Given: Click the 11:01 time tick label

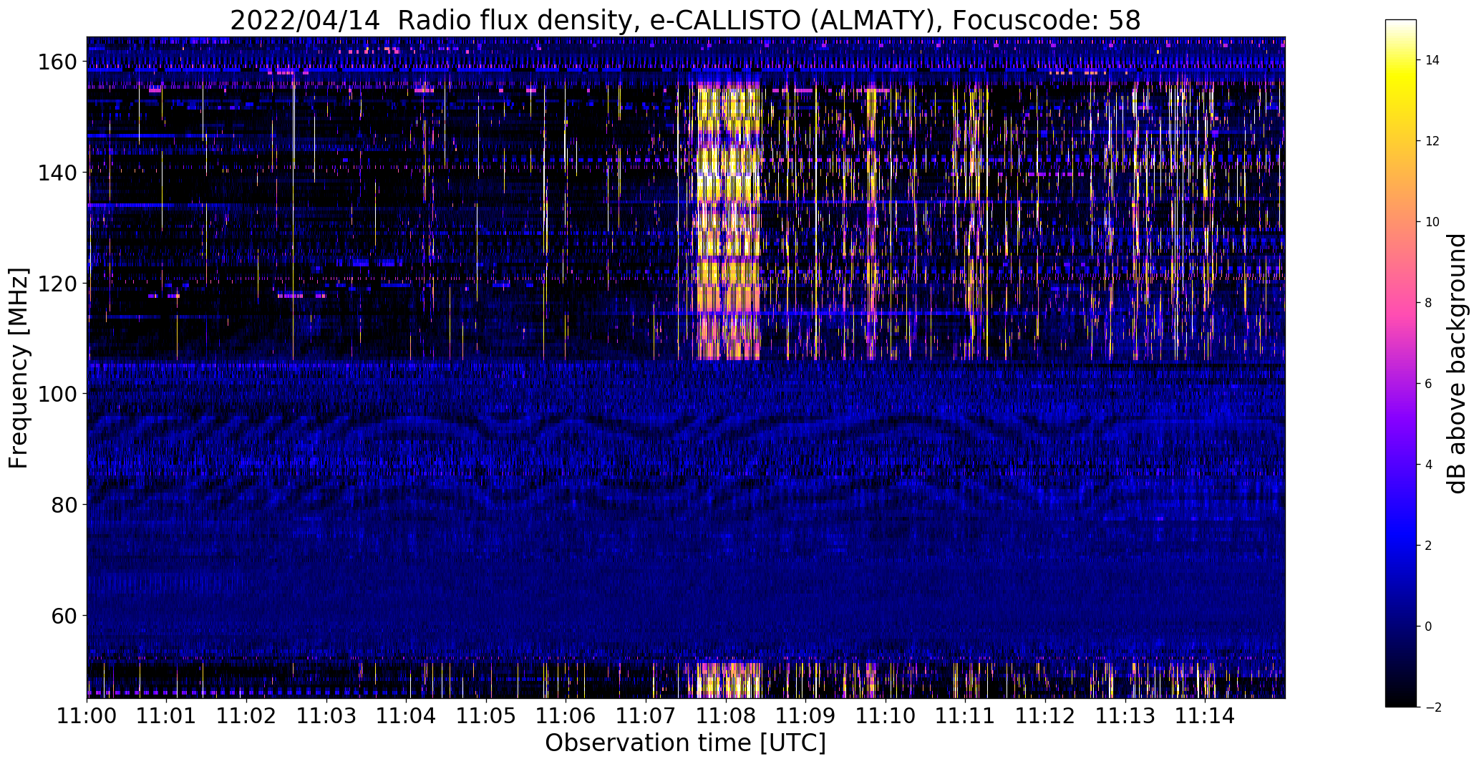Looking at the screenshot, I should coord(167,715).
